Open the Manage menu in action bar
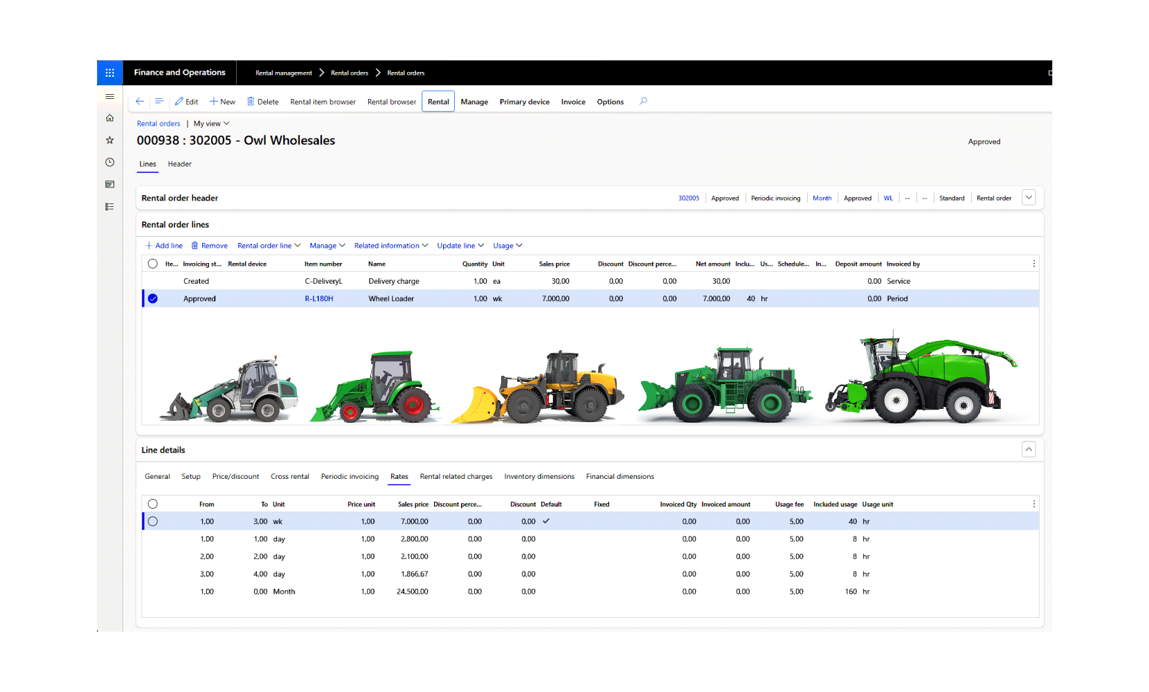Viewport: 1149px width, 692px height. click(x=474, y=102)
